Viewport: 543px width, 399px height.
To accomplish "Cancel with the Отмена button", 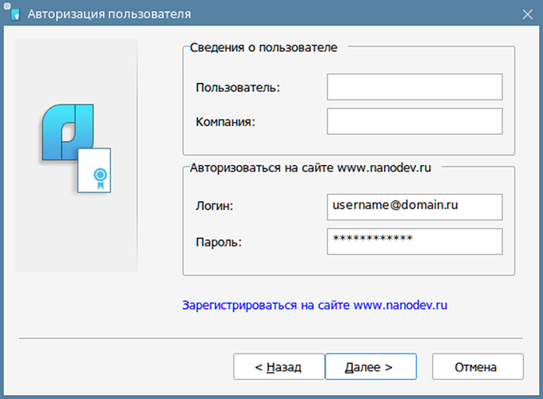I will pos(478,367).
